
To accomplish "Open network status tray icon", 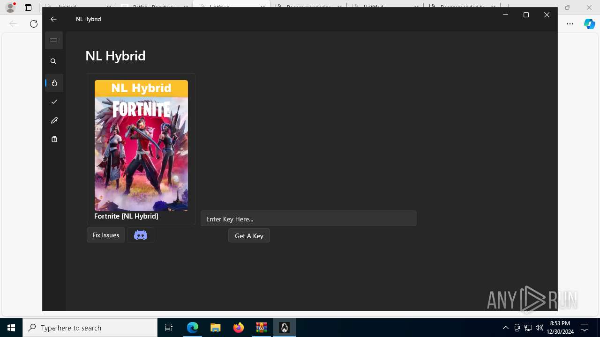I will 528,328.
